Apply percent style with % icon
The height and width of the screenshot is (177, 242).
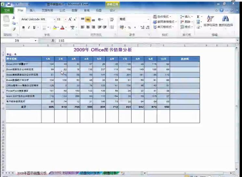pos(129,28)
